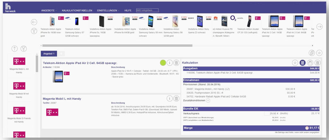Click the up arrow above tariff list

[14, 49]
